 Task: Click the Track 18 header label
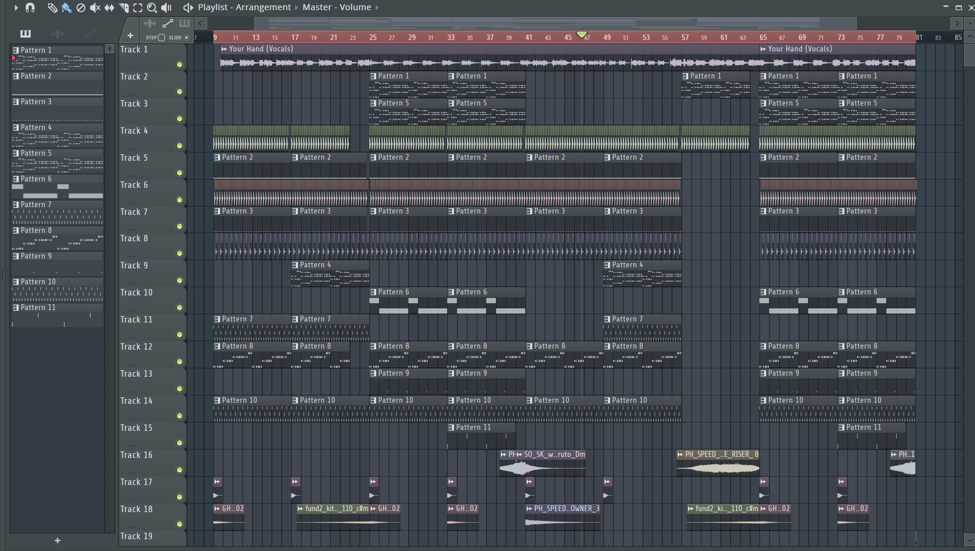pos(136,509)
